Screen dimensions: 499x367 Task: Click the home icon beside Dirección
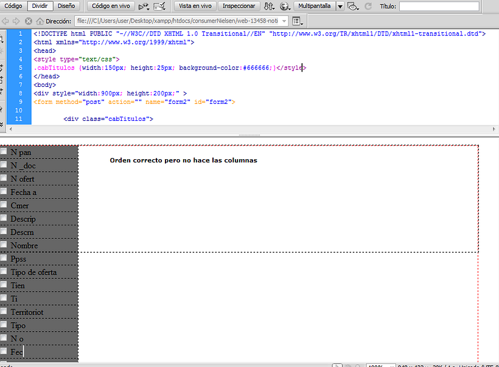click(x=40, y=21)
